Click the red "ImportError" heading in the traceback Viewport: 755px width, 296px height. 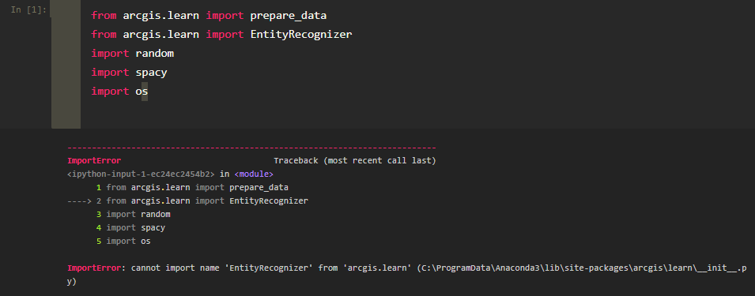[94, 160]
